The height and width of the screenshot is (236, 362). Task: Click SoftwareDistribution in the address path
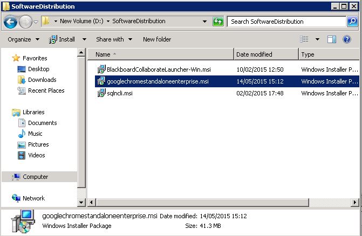click(x=139, y=21)
